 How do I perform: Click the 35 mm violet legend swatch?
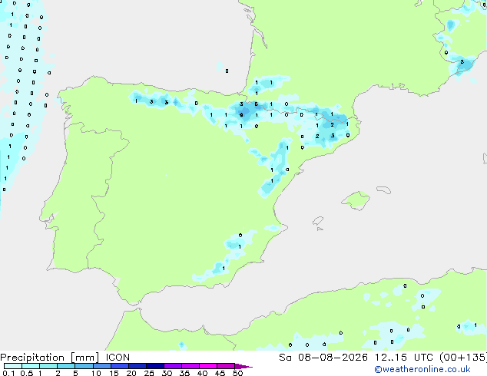click(x=190, y=366)
